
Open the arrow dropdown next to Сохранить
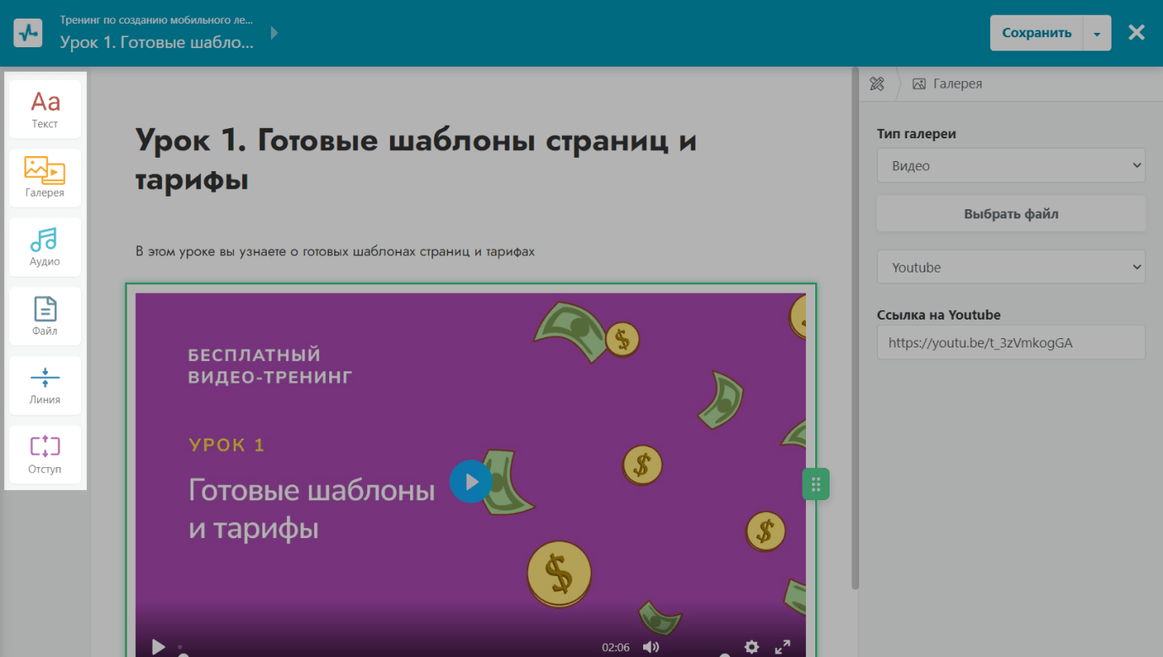(1097, 33)
